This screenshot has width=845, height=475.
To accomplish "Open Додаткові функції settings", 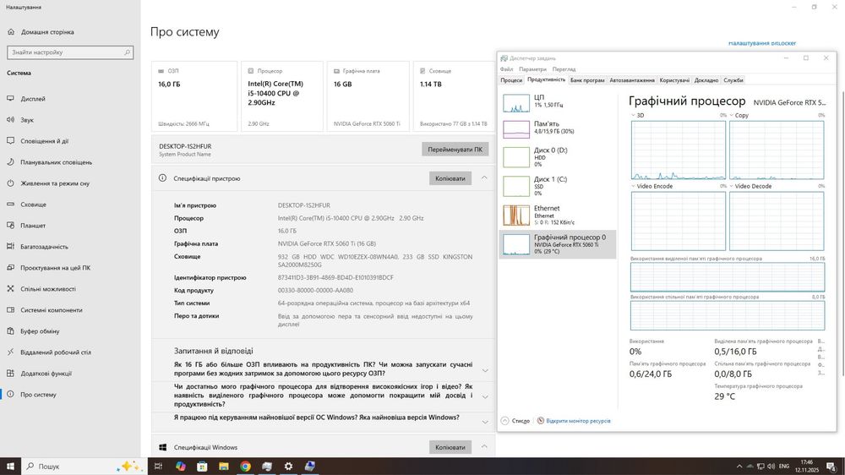I will (46, 373).
